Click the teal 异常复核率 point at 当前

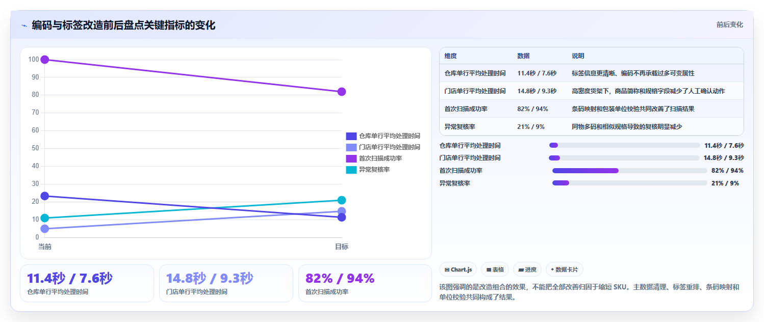coord(45,218)
